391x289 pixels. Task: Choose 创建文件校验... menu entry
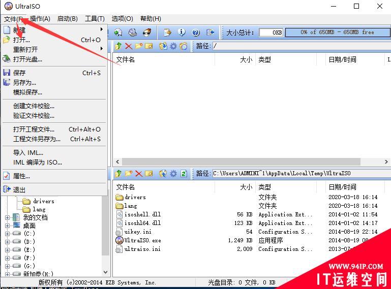[54, 106]
